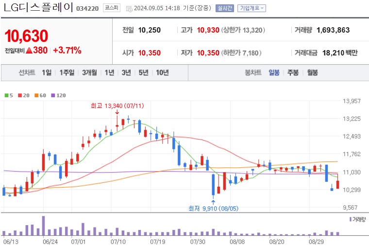Click the 07/19 date axis label
The image size is (369, 248).
158,242
